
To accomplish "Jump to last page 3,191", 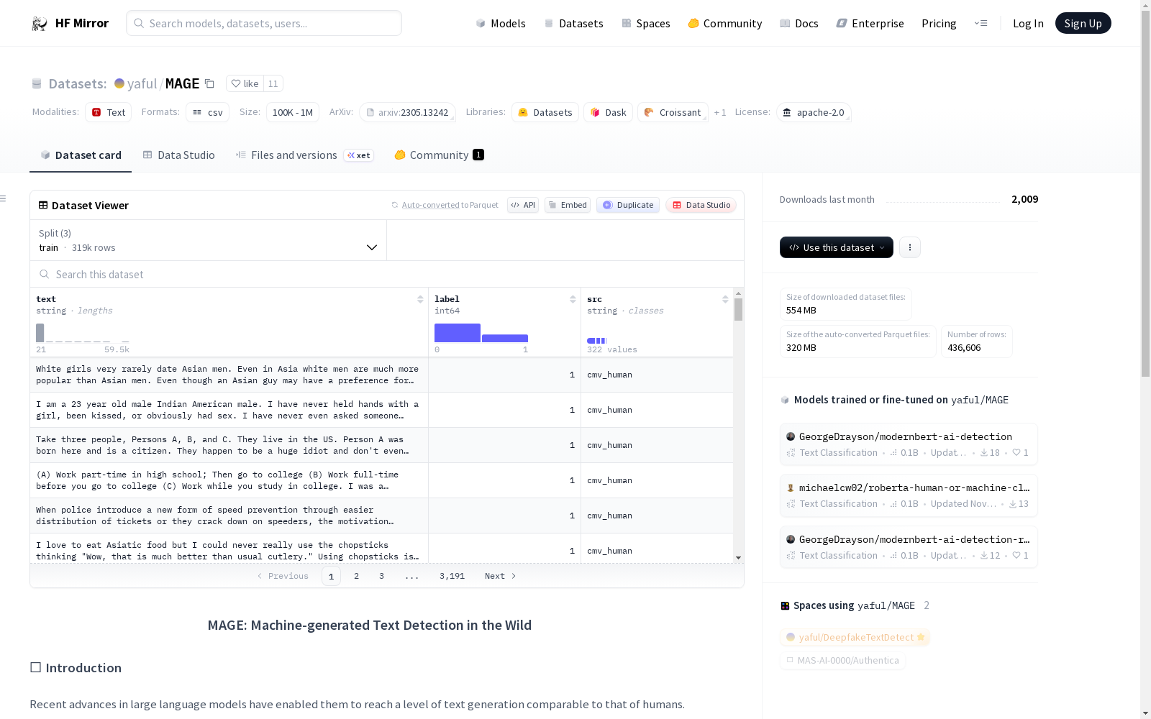I will click(452, 576).
